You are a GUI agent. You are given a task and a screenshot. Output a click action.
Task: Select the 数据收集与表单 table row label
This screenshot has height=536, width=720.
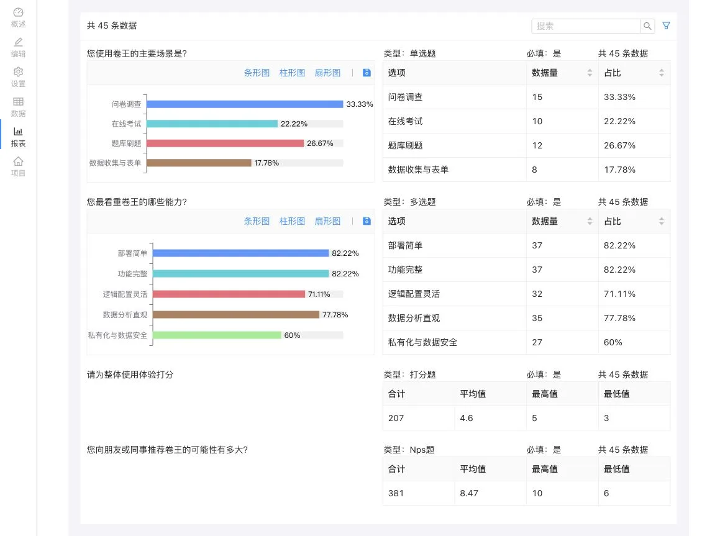pos(418,170)
